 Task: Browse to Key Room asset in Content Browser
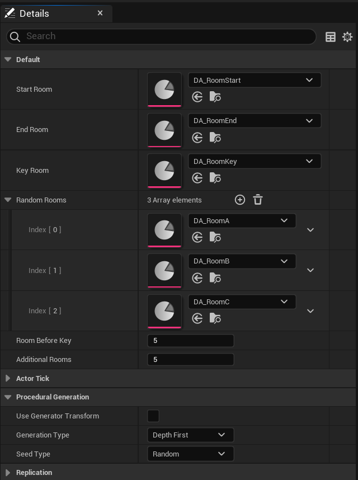(x=215, y=178)
